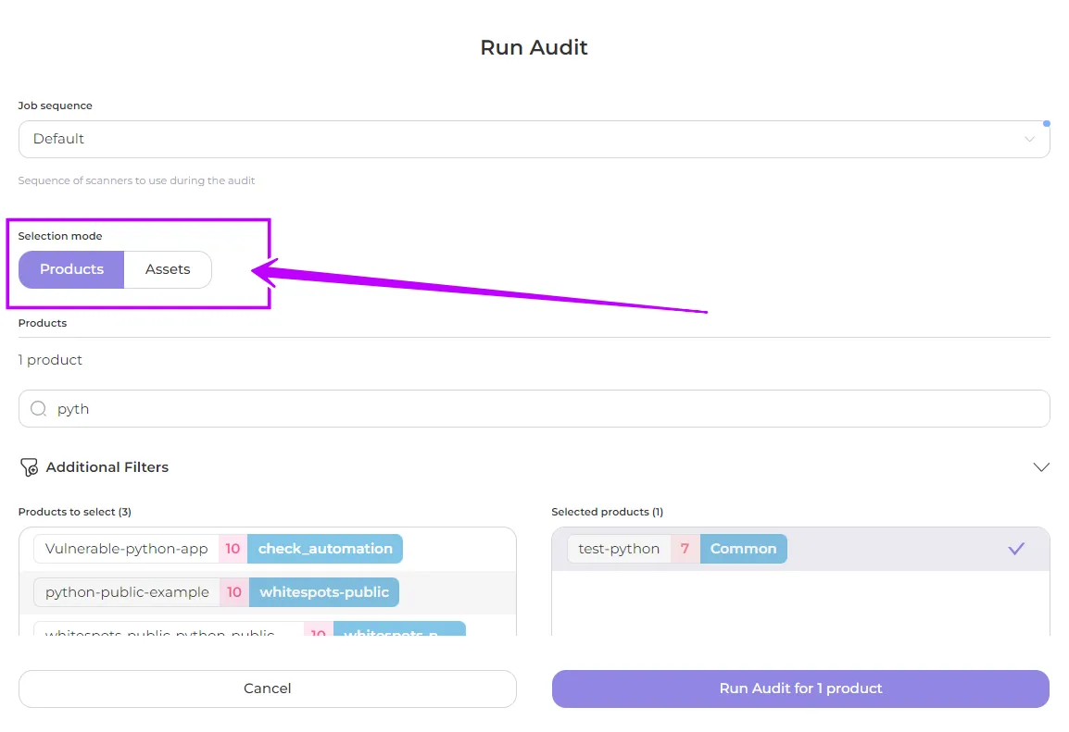Click the product search field
Screen dimensions: 1069x732
(x=547, y=409)
